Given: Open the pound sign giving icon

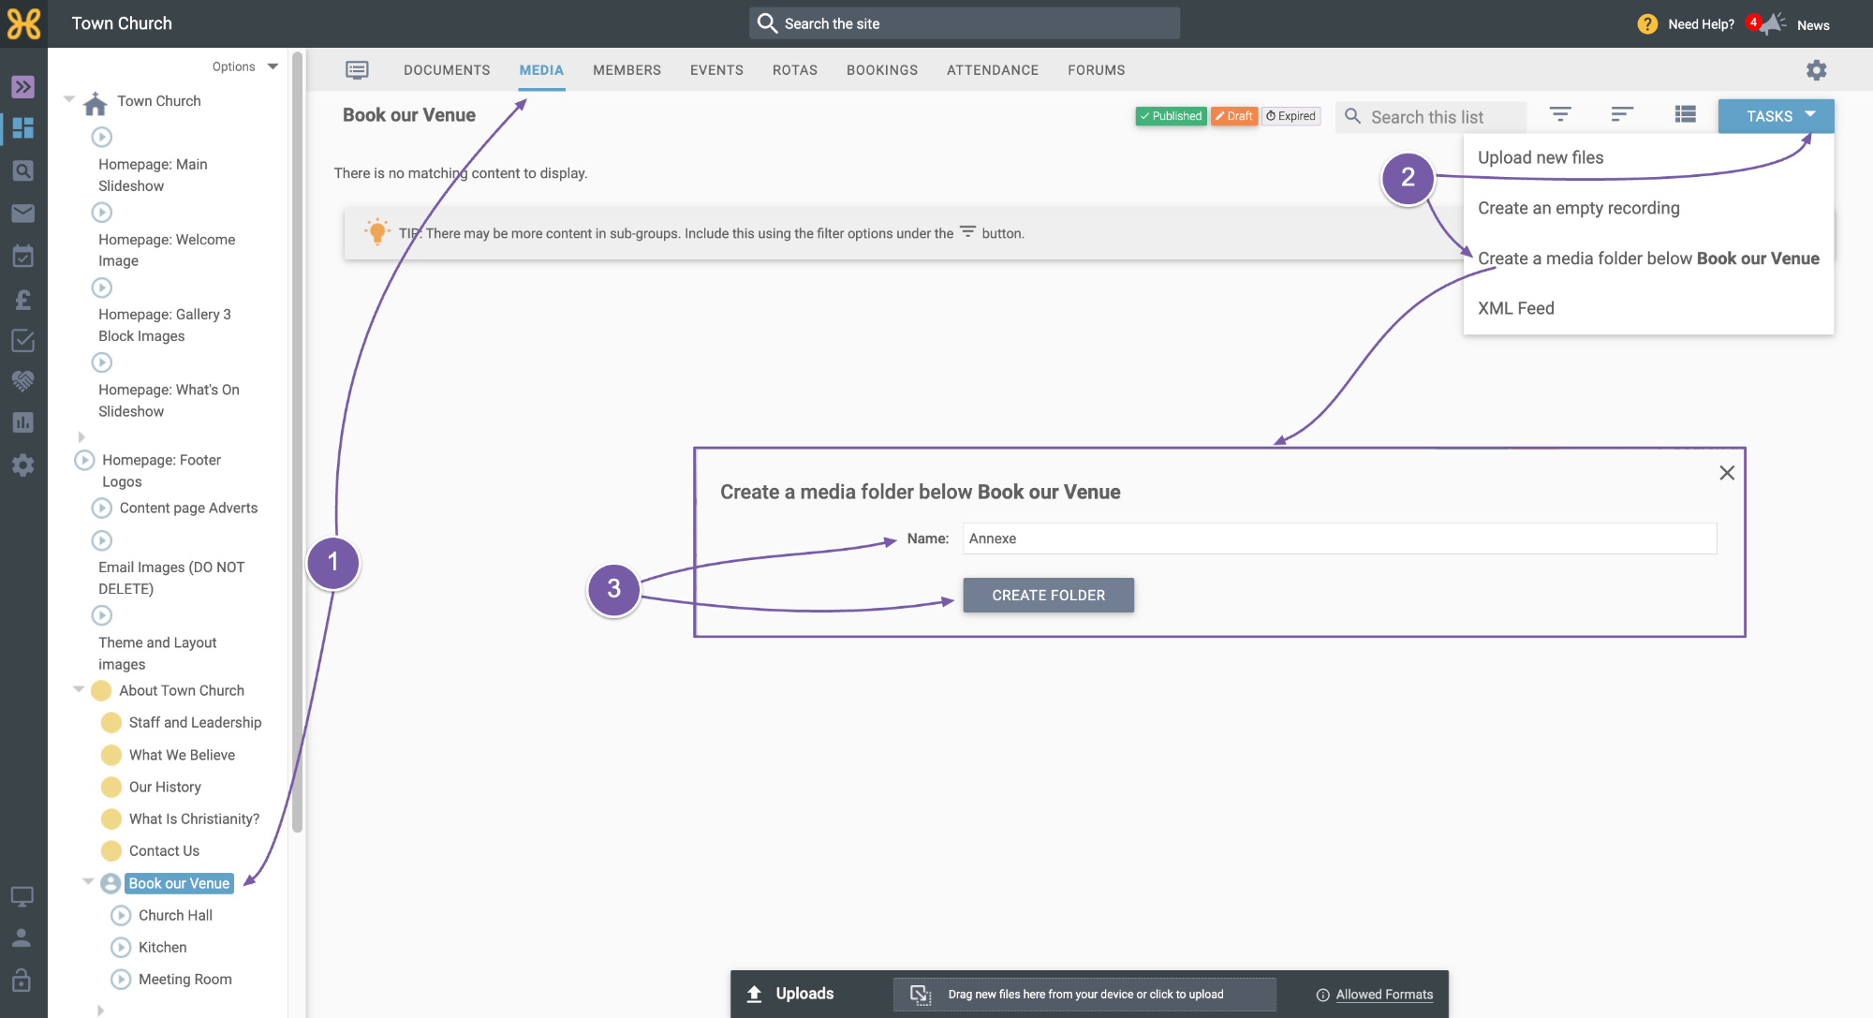Looking at the screenshot, I should point(22,300).
